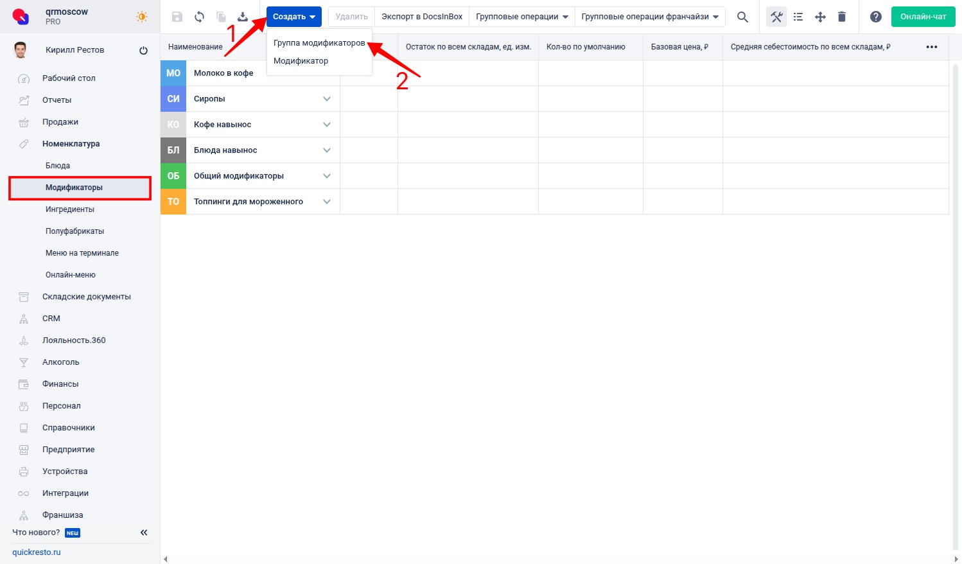The image size is (962, 564).
Task: Open column options three dots icon
Action: pos(932,47)
